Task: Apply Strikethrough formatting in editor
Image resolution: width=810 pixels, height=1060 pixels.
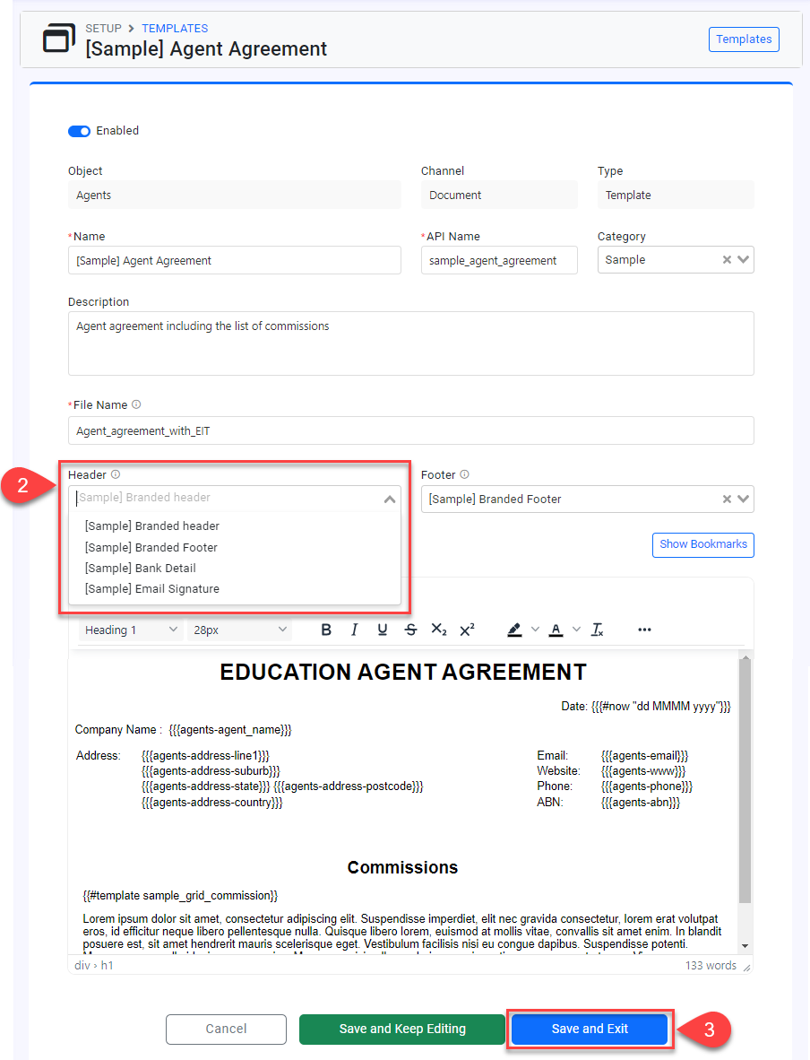Action: pos(410,630)
